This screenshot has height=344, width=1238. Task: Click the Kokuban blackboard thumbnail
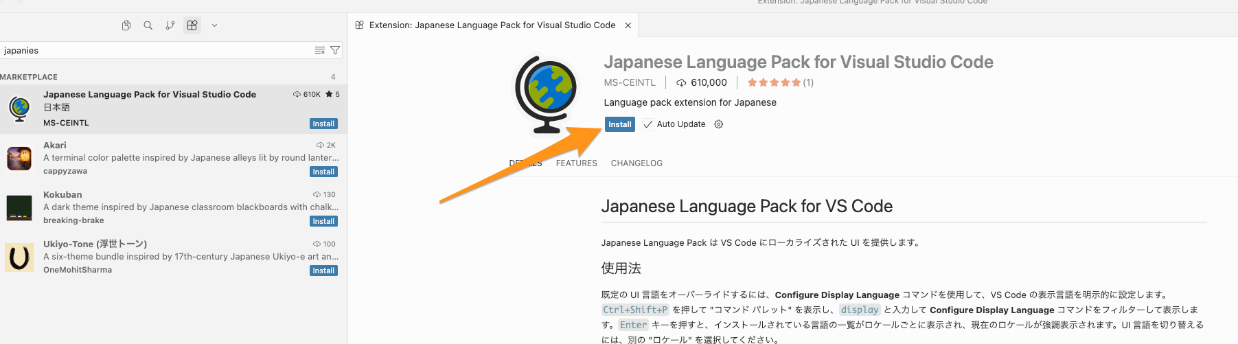19,207
